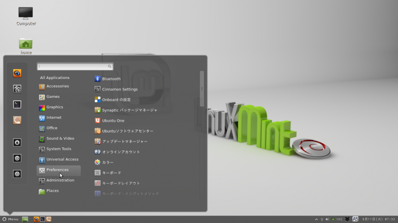Screen dimensions: 398x223
Task: Open the shell-icon file manager in the menu favorites
Action: click(17, 120)
